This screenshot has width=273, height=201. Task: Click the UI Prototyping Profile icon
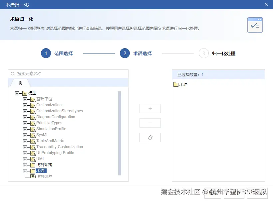click(33, 153)
